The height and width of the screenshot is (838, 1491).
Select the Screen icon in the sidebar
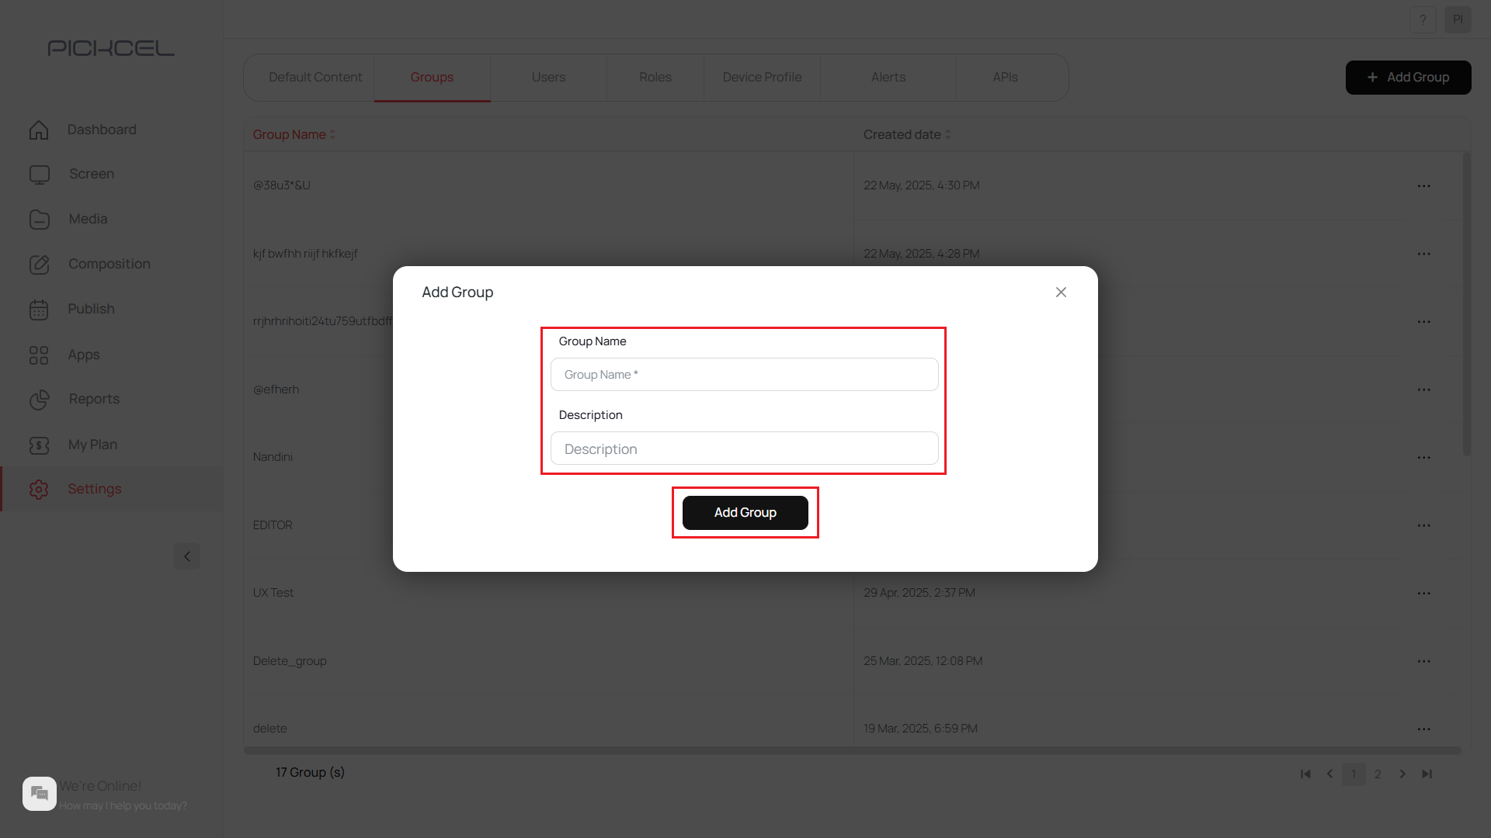click(x=39, y=174)
